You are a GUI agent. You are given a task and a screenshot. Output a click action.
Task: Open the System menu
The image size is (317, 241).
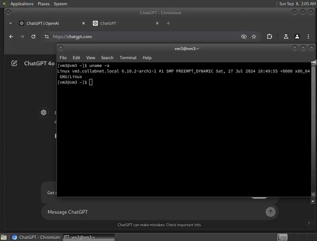pos(60,4)
